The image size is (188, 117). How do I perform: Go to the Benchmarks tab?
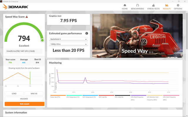137,7
